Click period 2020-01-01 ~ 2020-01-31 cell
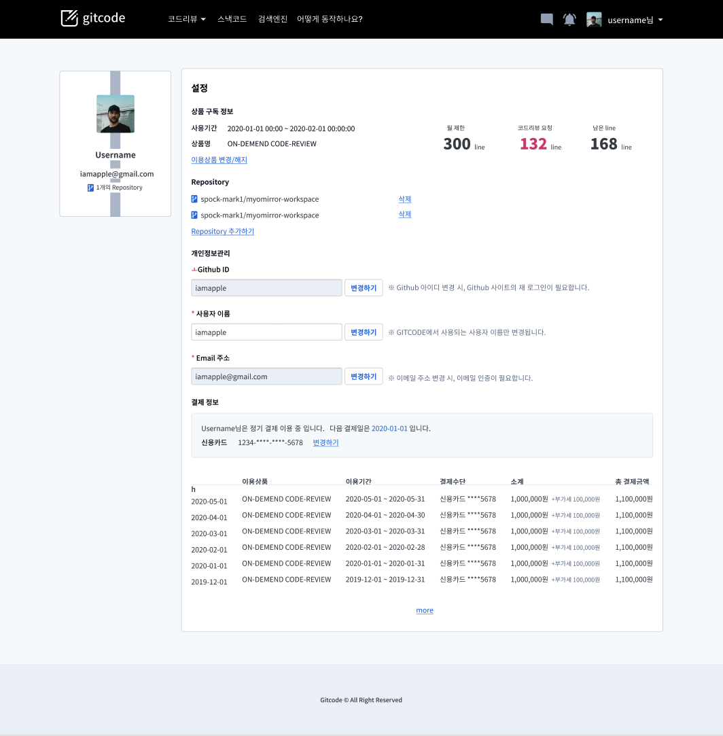This screenshot has width=723, height=736. (385, 563)
